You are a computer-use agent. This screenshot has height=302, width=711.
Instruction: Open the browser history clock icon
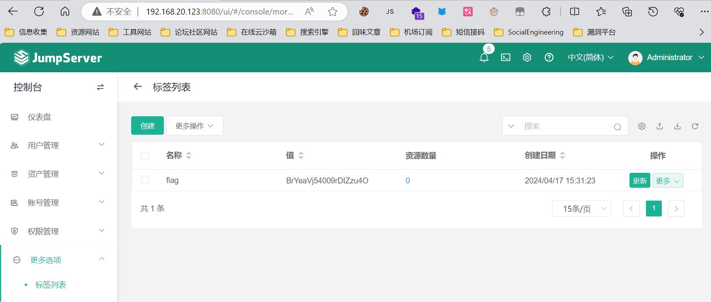(653, 12)
